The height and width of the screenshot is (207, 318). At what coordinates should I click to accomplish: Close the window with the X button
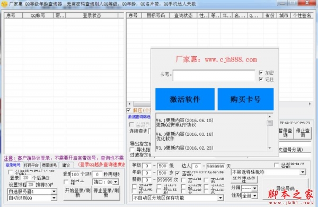point(307,3)
